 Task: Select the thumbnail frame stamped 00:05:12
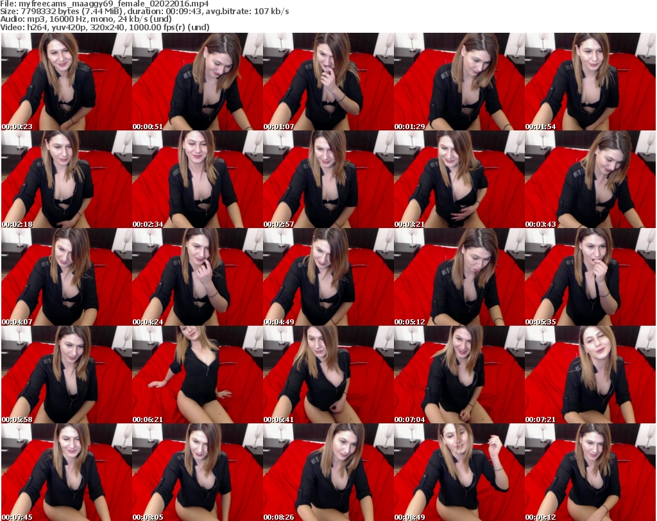[459, 277]
